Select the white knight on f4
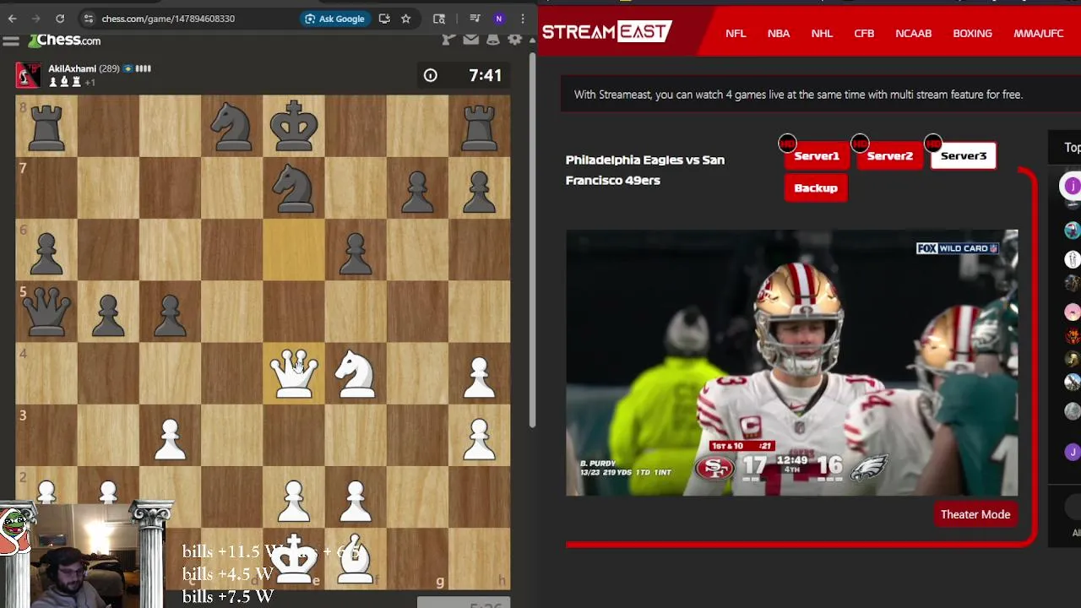This screenshot has width=1081, height=608. (356, 373)
